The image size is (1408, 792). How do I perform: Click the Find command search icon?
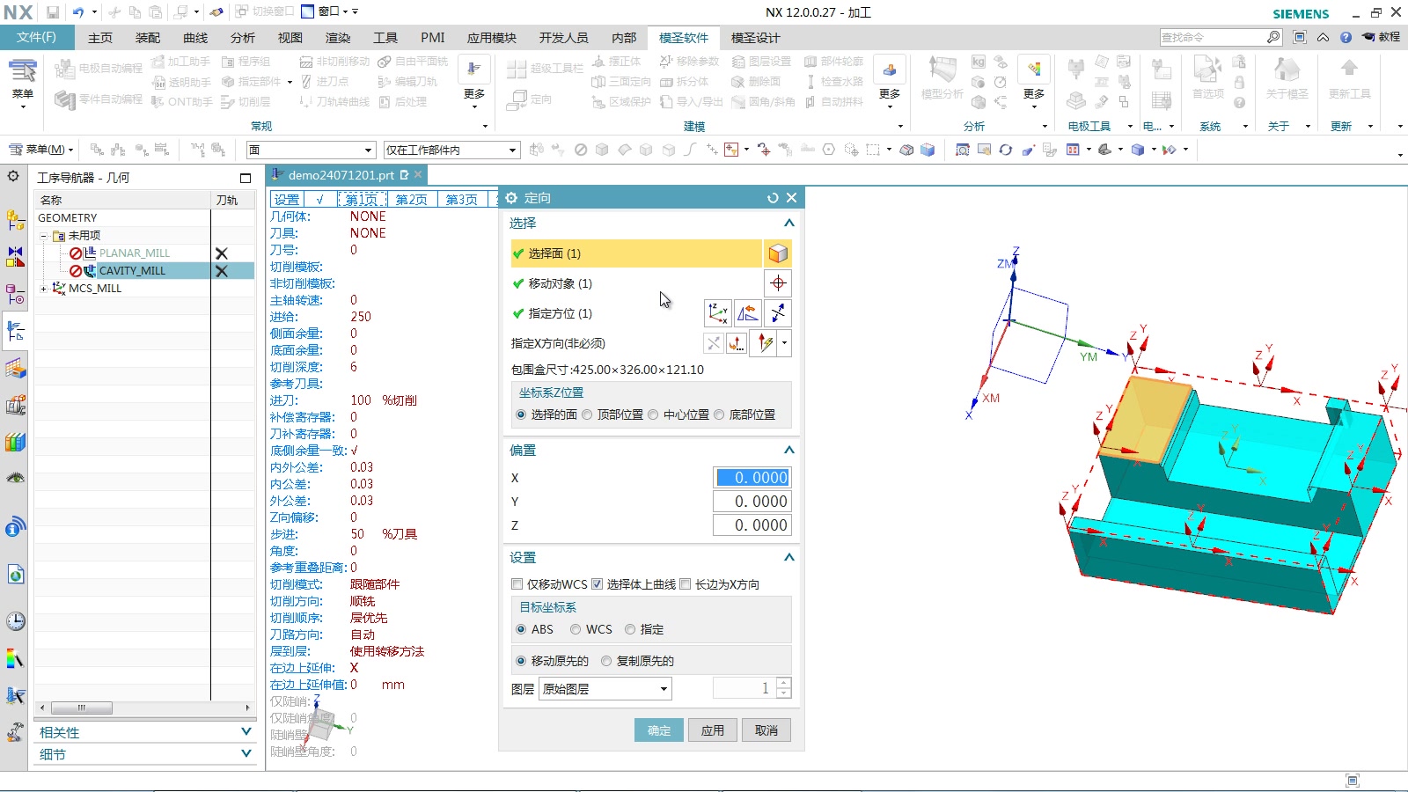[x=1273, y=37]
